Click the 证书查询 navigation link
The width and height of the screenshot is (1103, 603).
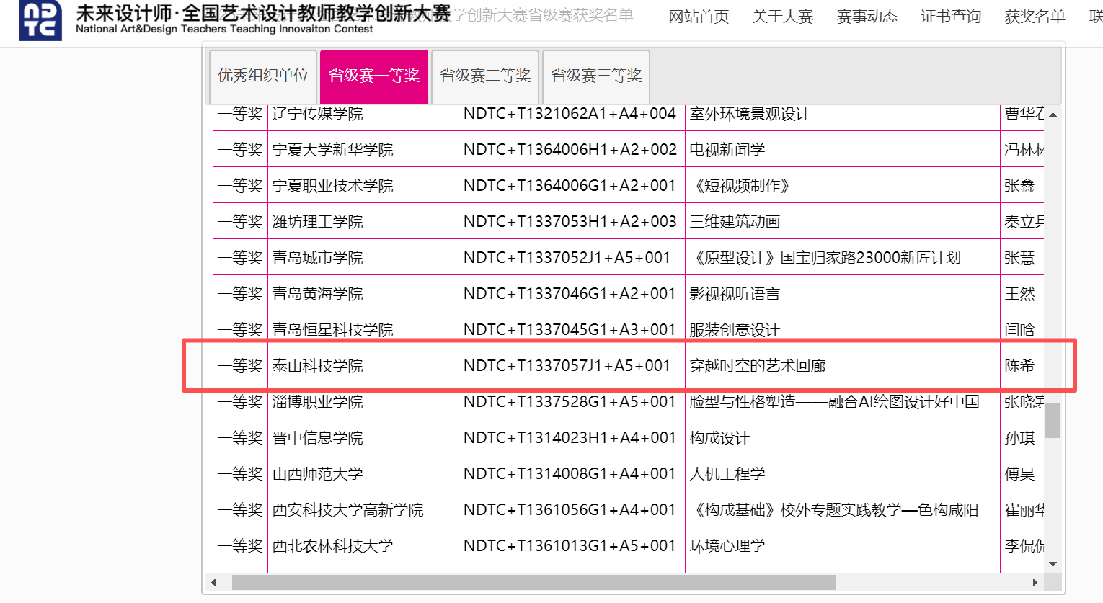[951, 17]
